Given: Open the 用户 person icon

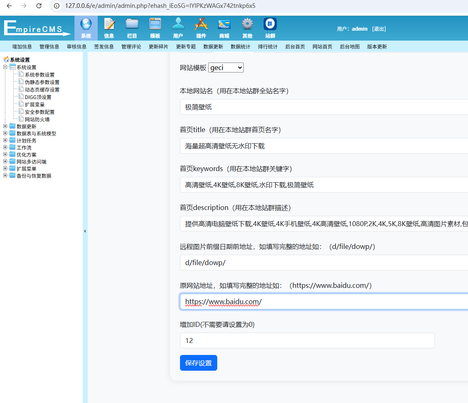Looking at the screenshot, I should point(178,24).
